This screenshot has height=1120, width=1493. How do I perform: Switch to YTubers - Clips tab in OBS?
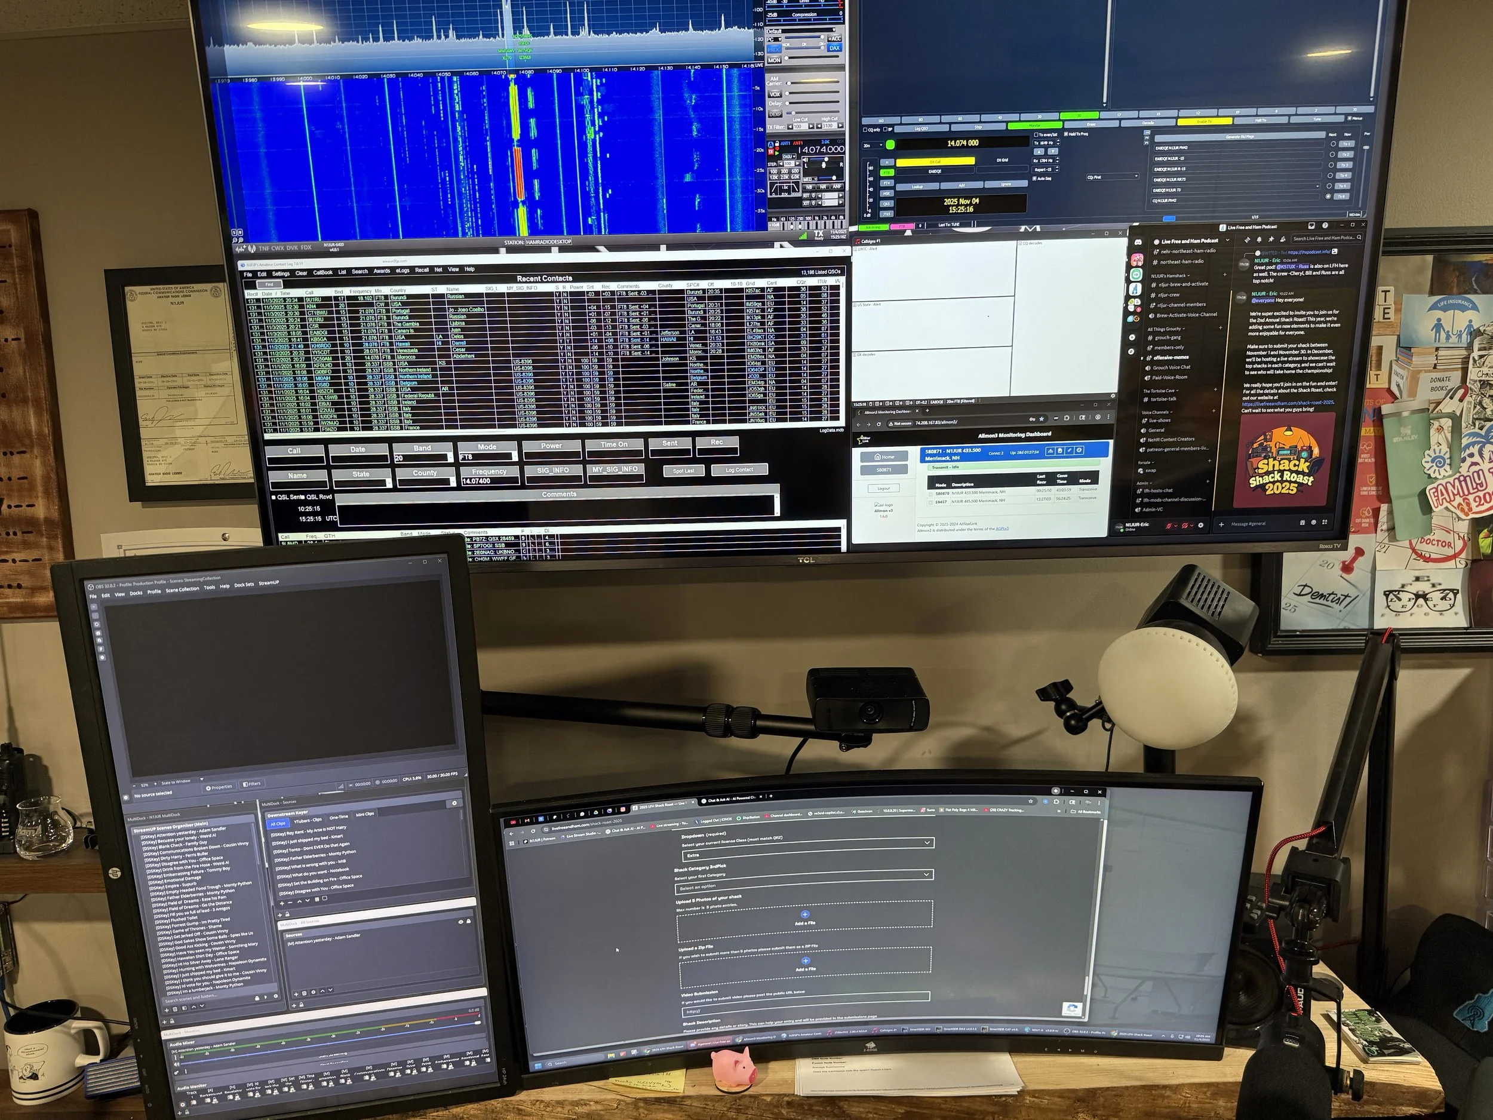pyautogui.click(x=308, y=820)
